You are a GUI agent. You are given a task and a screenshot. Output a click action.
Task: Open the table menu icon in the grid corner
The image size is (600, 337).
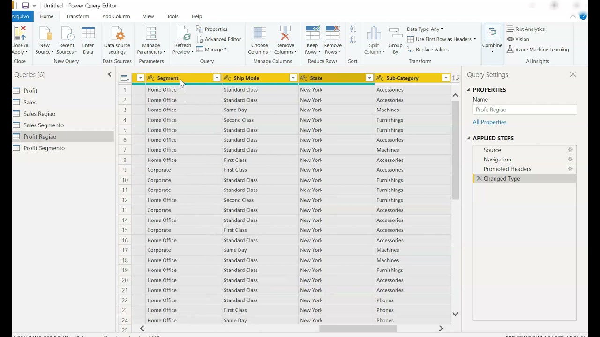point(125,78)
